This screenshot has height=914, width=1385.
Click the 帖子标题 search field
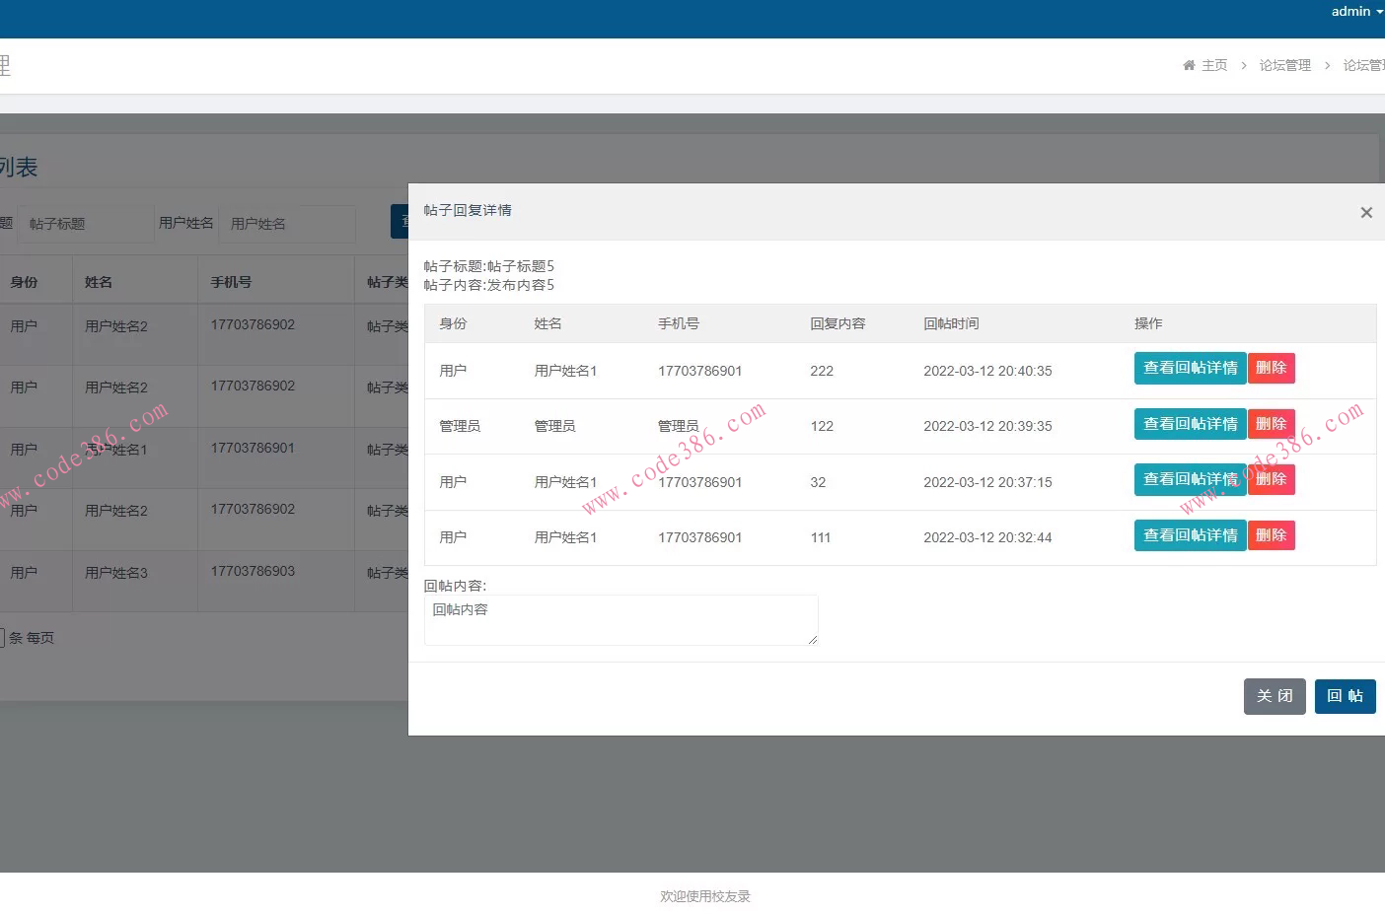click(x=87, y=224)
